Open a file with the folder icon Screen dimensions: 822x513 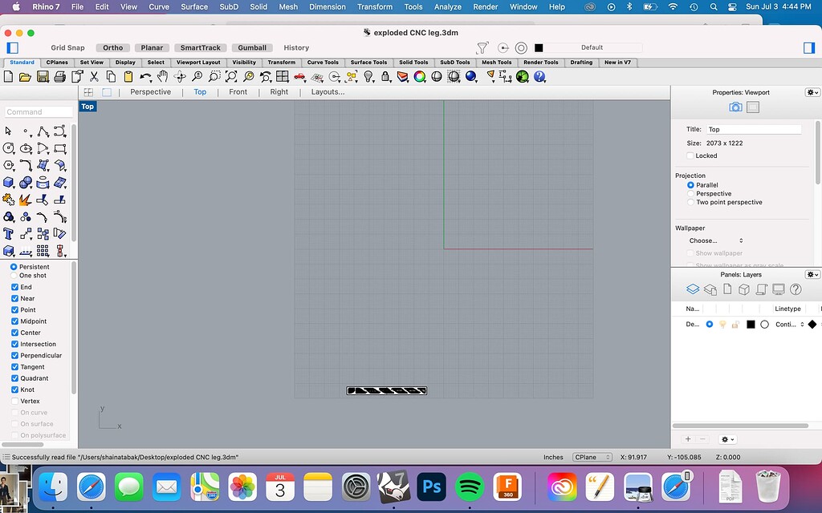(25, 77)
